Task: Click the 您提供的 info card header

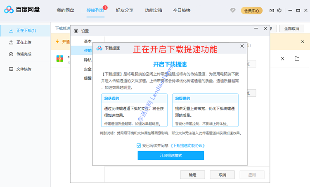Action: click(x=205, y=98)
